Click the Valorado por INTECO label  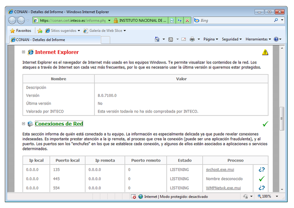point(45,111)
